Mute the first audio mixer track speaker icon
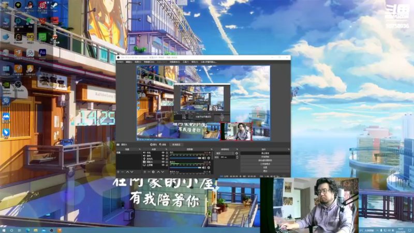This screenshot has width=414, height=233. click(204, 158)
